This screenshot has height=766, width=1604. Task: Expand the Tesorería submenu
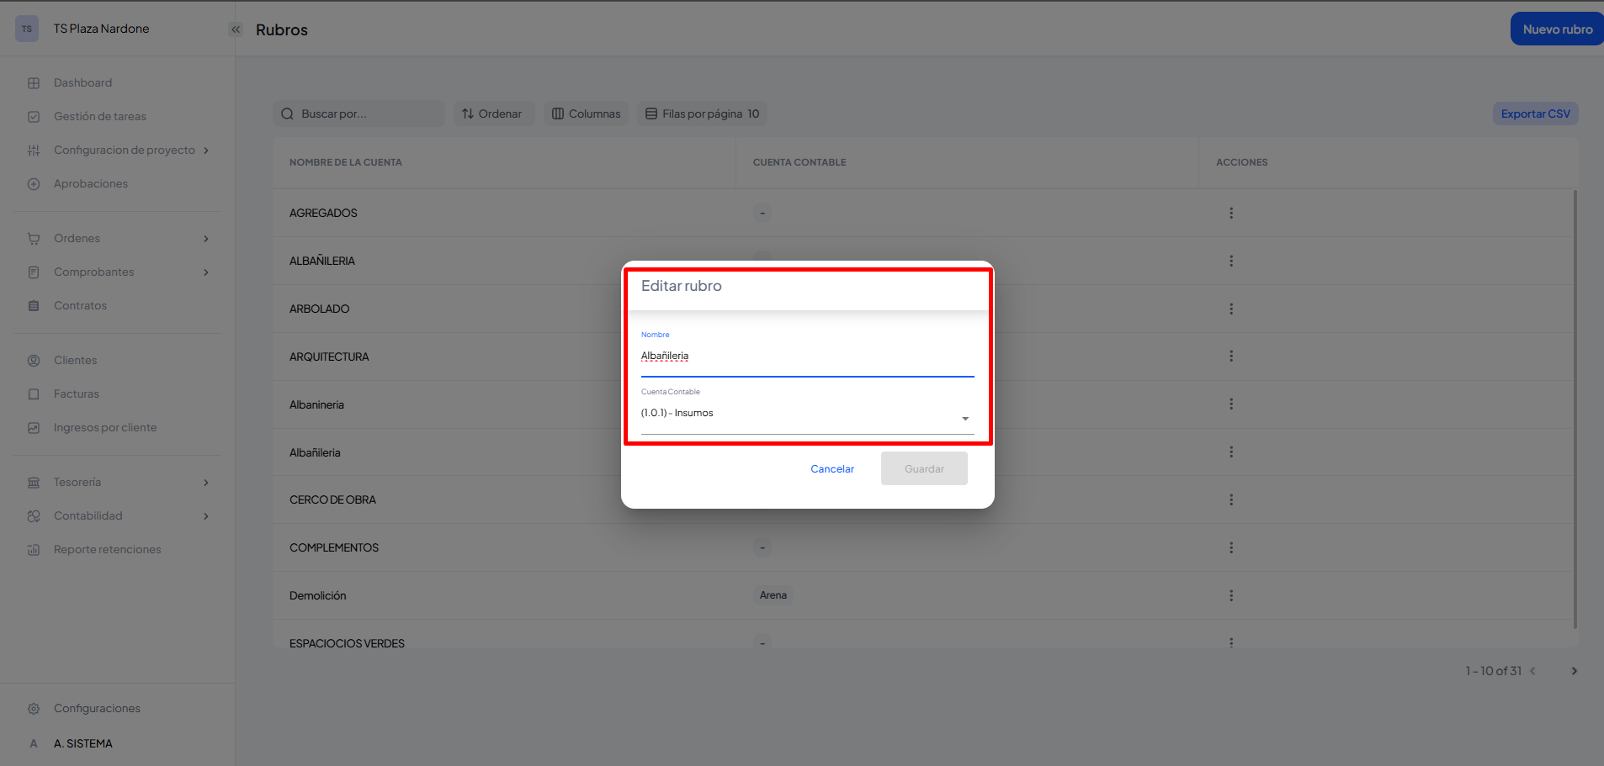coord(205,483)
